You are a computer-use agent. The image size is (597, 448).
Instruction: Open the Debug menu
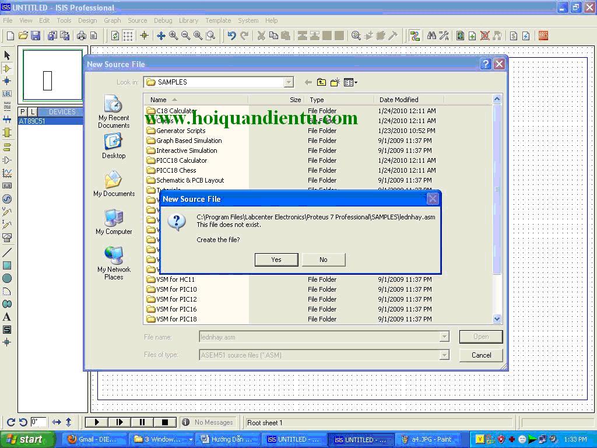tap(163, 20)
